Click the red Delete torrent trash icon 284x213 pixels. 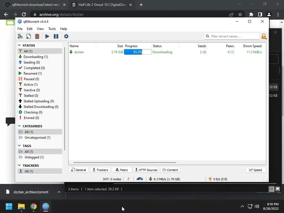pyautogui.click(x=37, y=36)
